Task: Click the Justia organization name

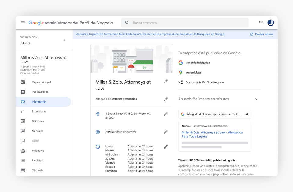Action: click(25, 43)
